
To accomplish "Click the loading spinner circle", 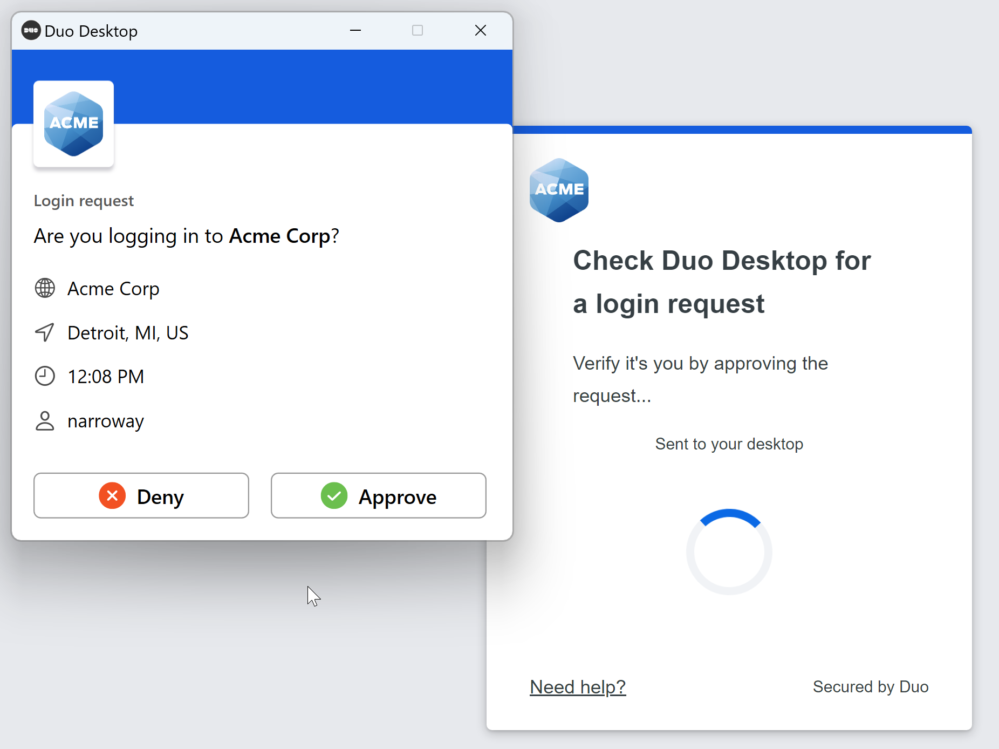I will point(729,551).
